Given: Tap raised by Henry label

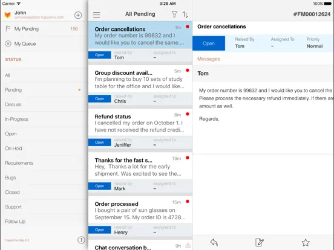Looking at the screenshot, I should click(123, 230).
